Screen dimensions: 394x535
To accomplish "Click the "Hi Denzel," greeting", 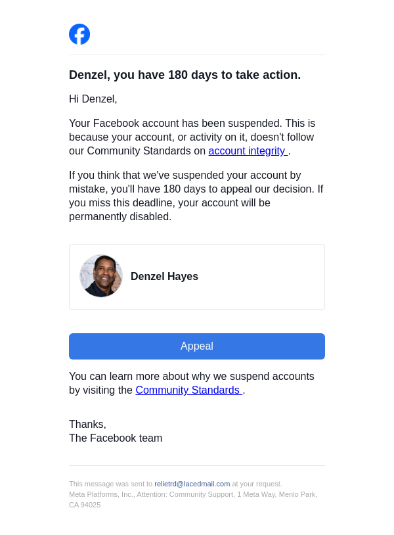I will pos(93,99).
